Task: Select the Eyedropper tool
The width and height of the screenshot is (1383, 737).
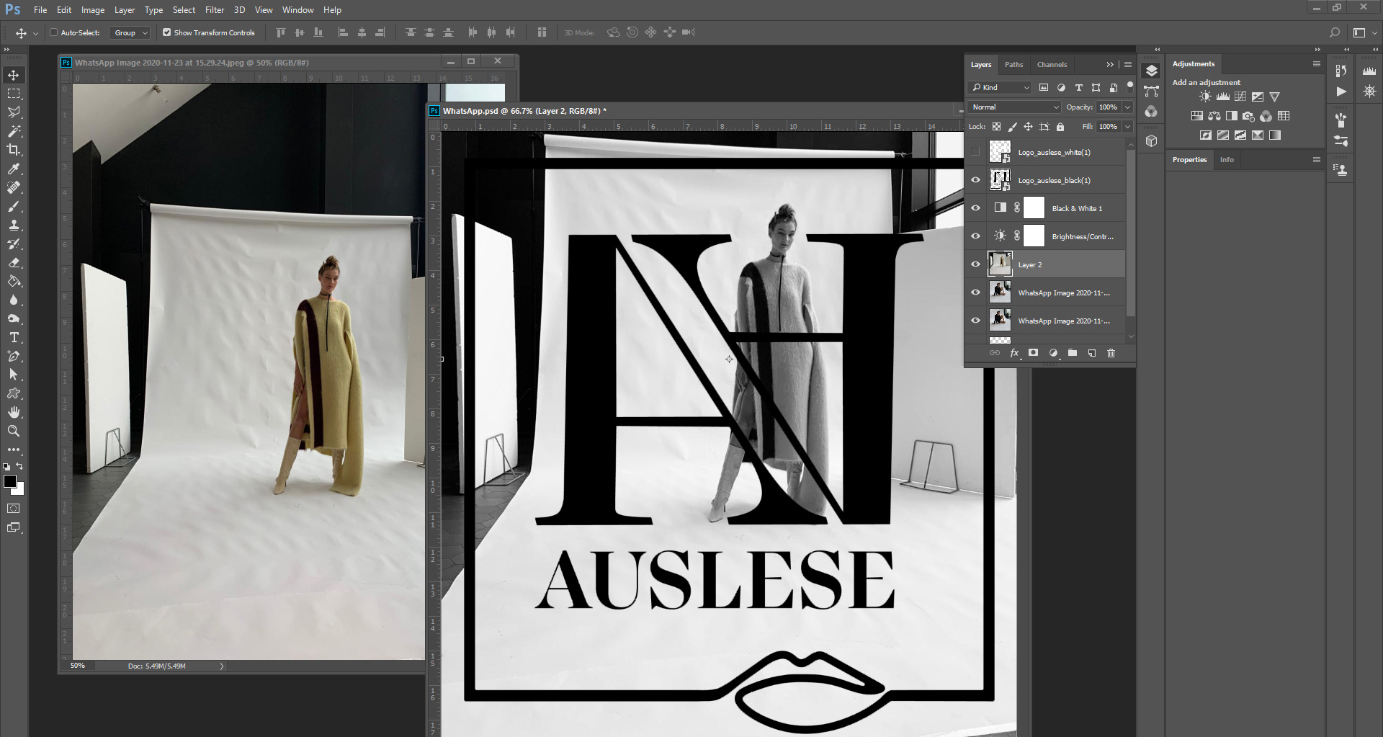Action: (x=14, y=169)
